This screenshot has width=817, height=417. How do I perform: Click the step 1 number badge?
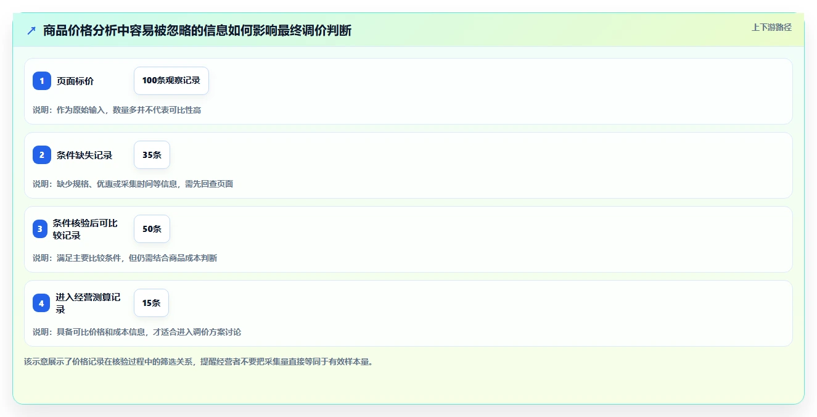pyautogui.click(x=42, y=81)
